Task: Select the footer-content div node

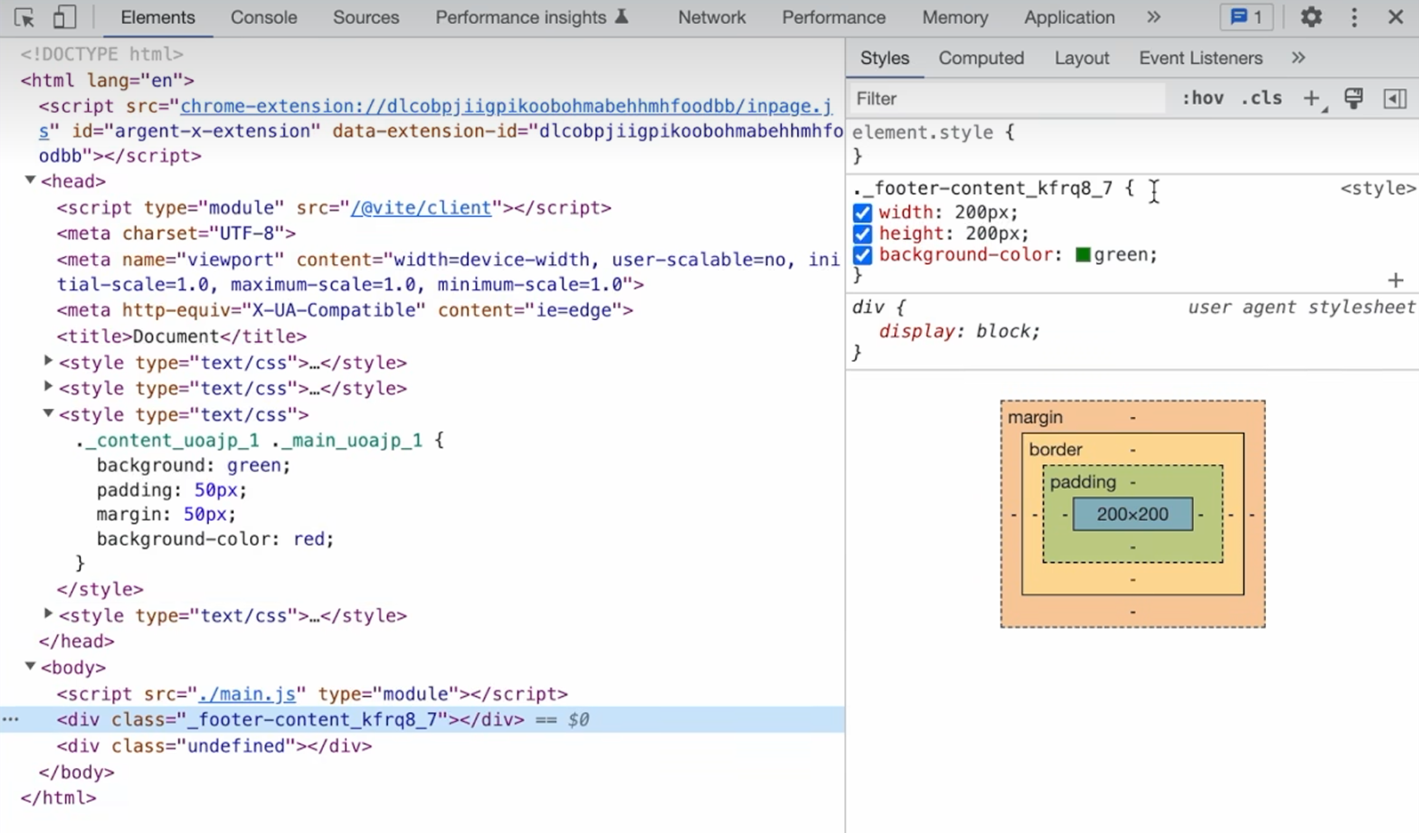Action: 290,719
